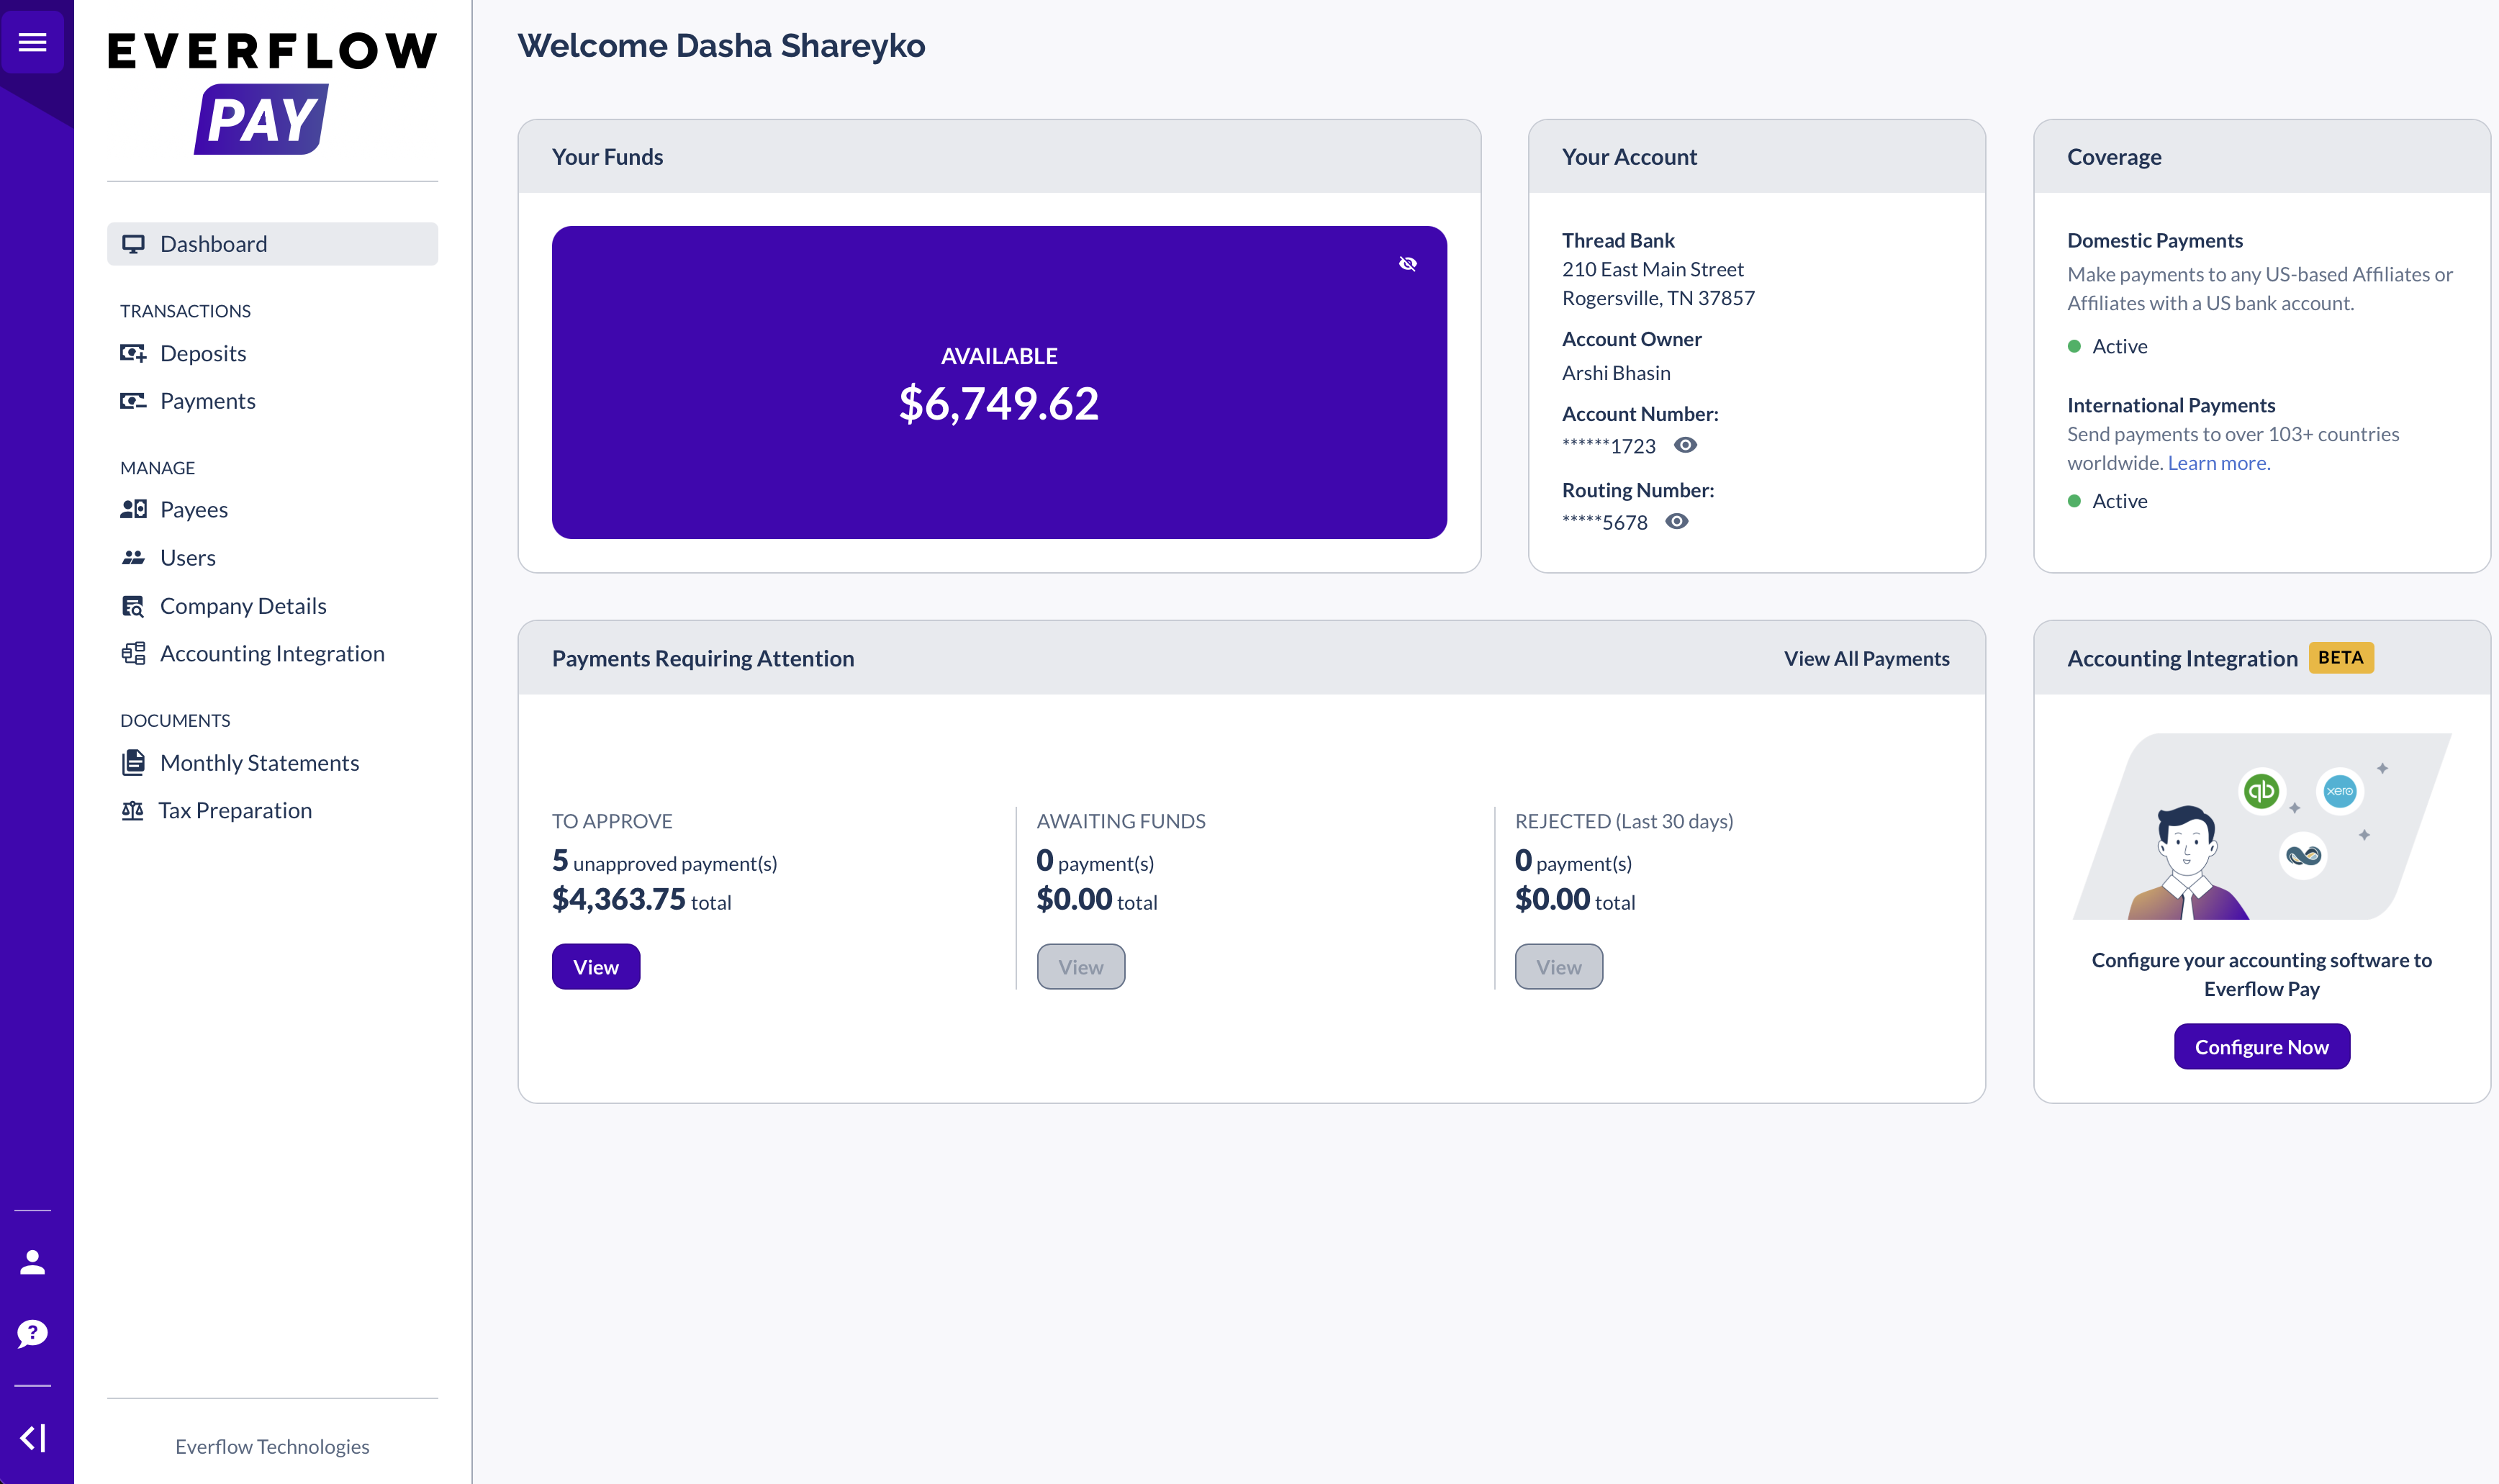This screenshot has width=2499, height=1484.
Task: Select the Payments icon under Transactions
Action: pyautogui.click(x=134, y=401)
